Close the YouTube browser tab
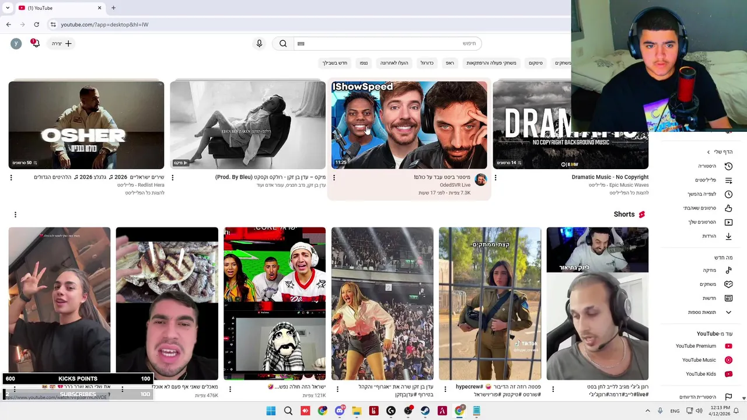 (99, 8)
